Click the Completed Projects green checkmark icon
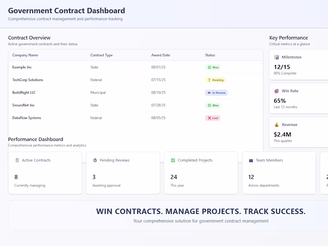This screenshot has height=246, width=328. [173, 160]
